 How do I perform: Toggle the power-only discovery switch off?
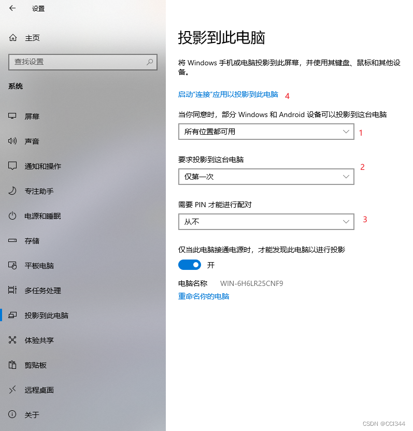tap(189, 265)
